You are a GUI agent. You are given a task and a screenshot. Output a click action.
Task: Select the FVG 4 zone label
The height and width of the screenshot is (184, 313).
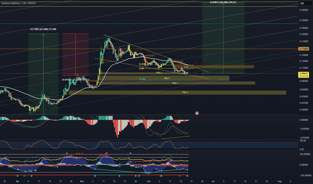click(x=185, y=92)
